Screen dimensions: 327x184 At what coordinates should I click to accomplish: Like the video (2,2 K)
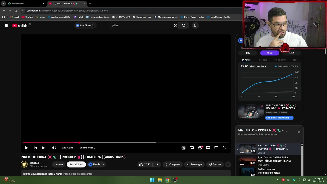144,164
